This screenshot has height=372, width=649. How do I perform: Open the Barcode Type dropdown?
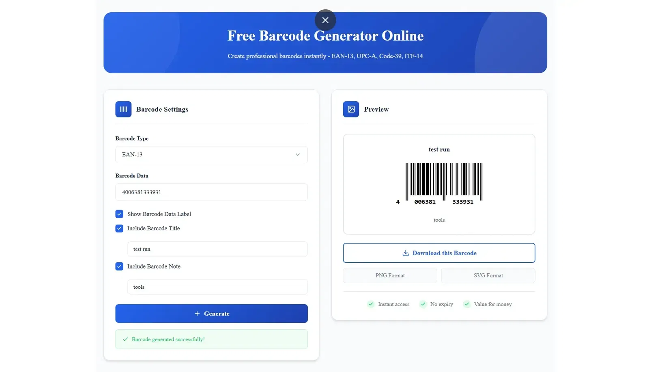click(211, 155)
